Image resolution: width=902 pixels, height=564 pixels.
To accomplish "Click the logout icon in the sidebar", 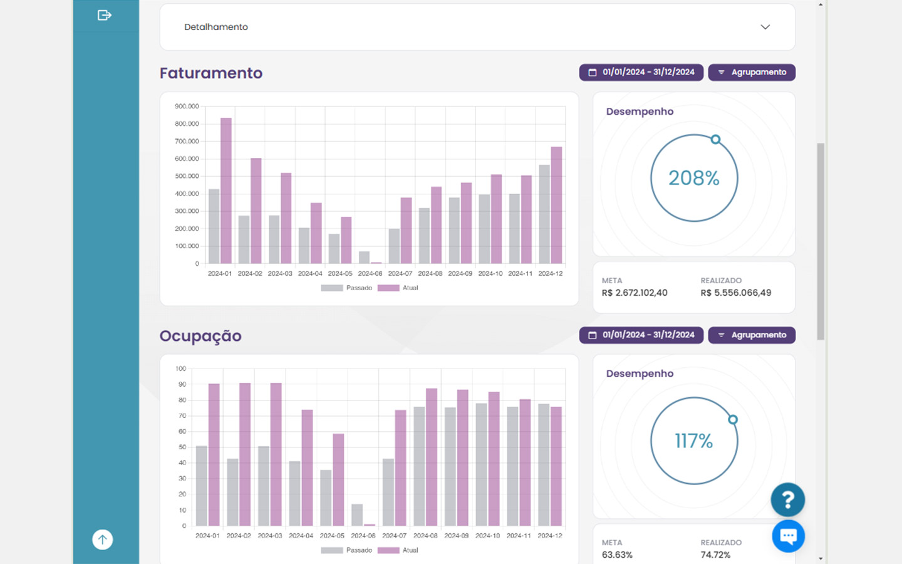I will 105,15.
